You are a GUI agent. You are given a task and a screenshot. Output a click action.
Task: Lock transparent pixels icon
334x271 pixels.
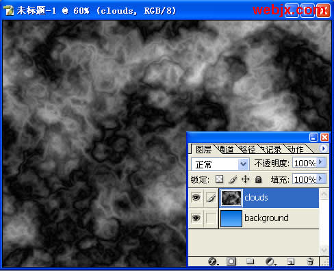(x=219, y=179)
